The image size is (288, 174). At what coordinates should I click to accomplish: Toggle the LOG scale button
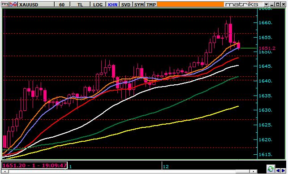point(98,4)
